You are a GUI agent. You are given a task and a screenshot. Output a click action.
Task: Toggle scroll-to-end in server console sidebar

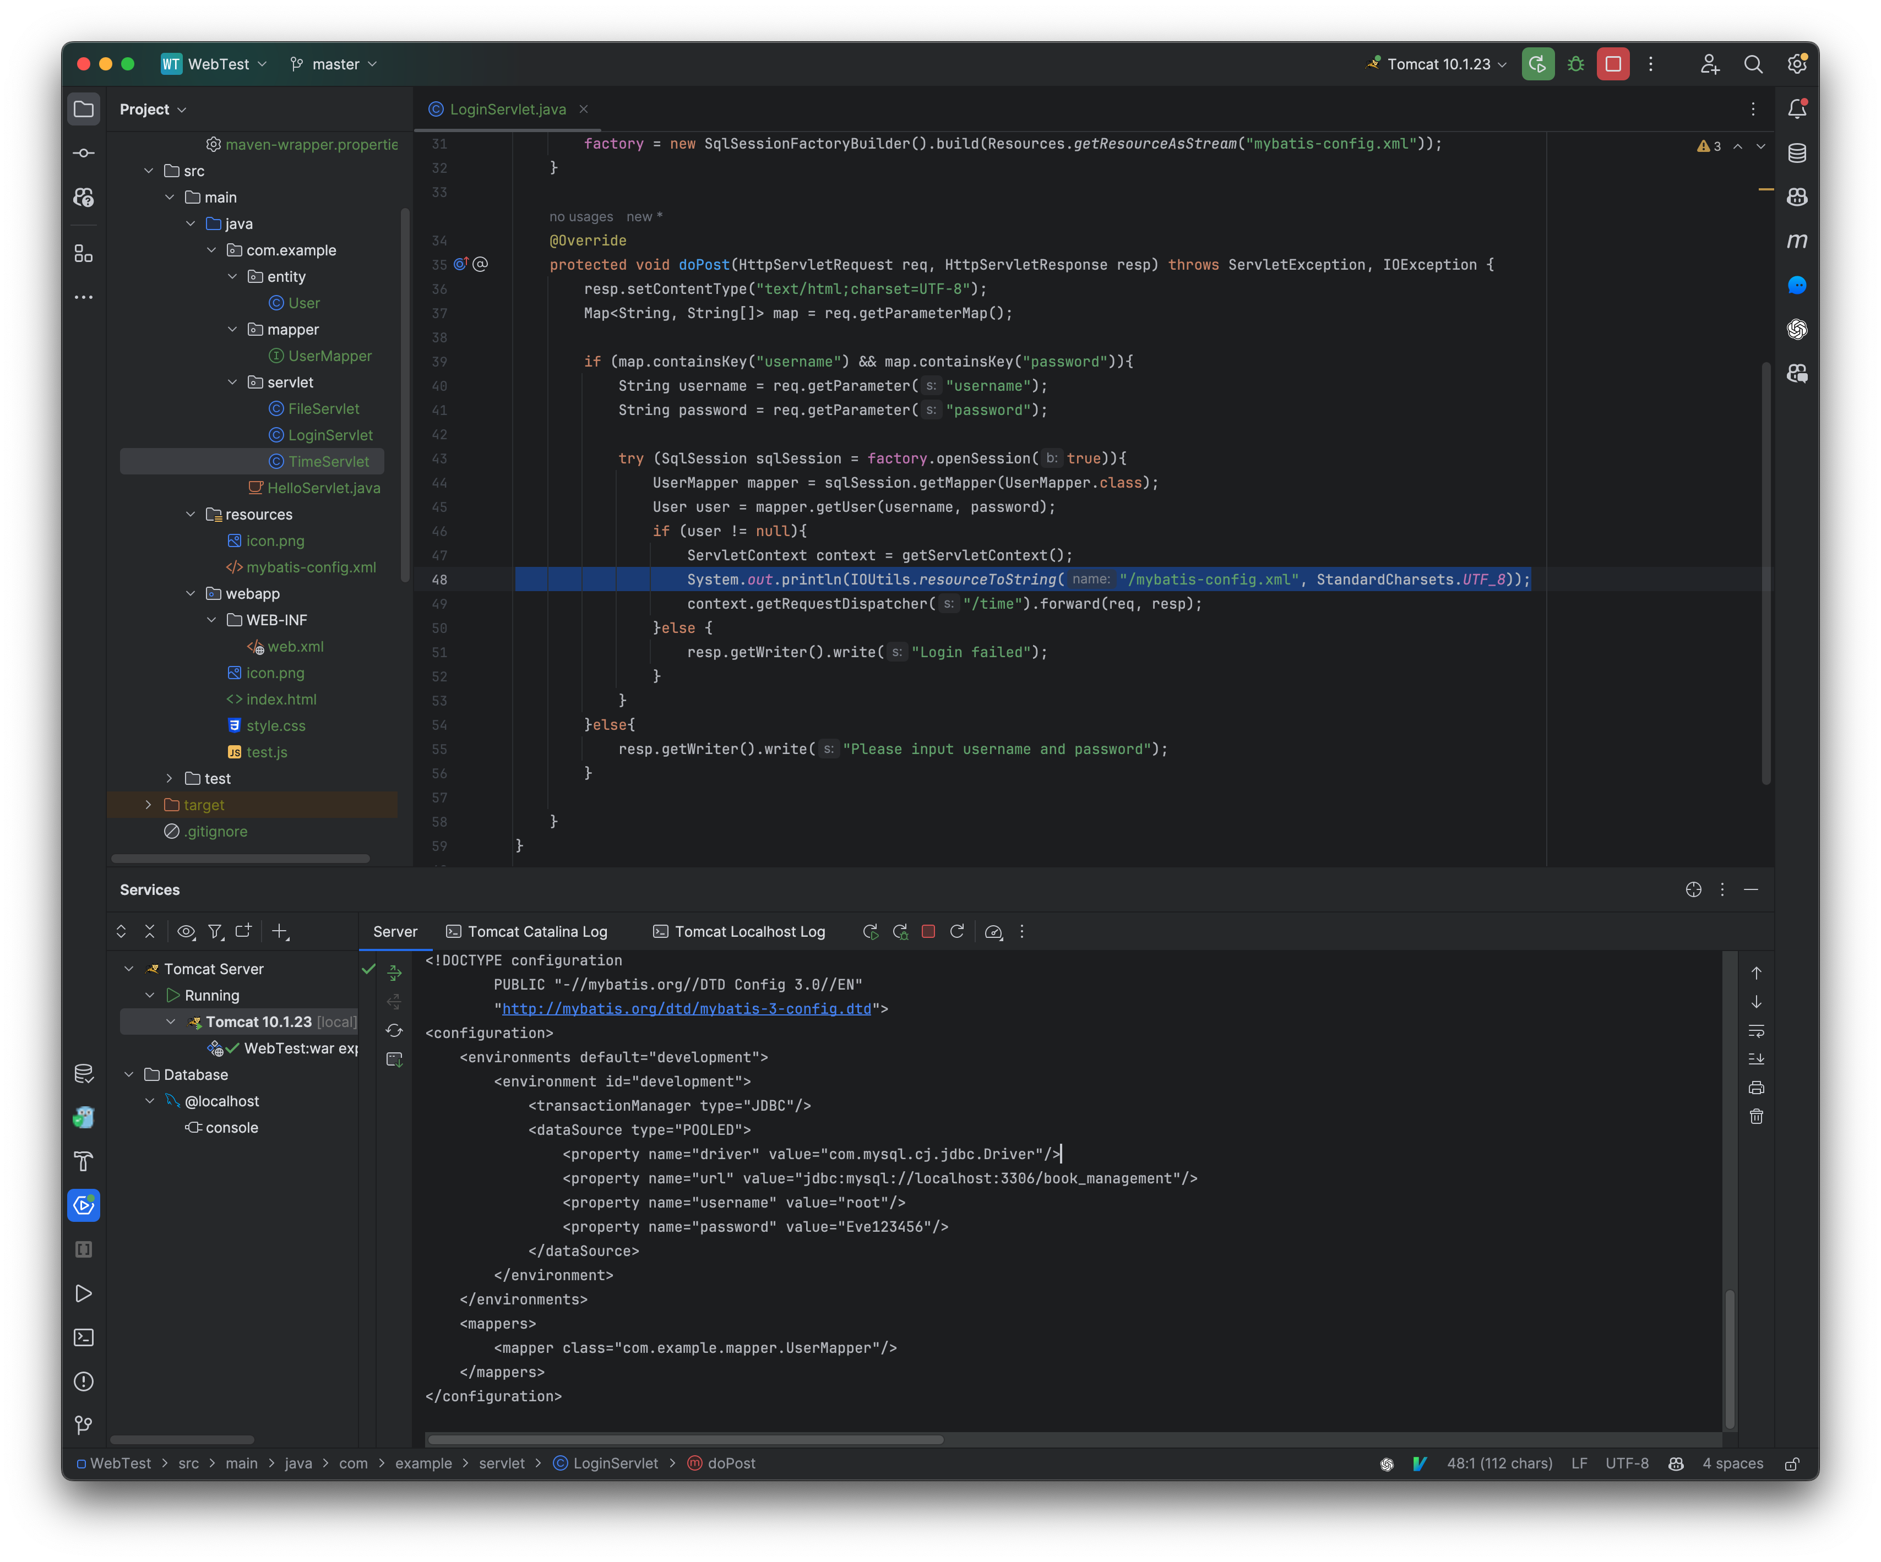point(1757,1059)
